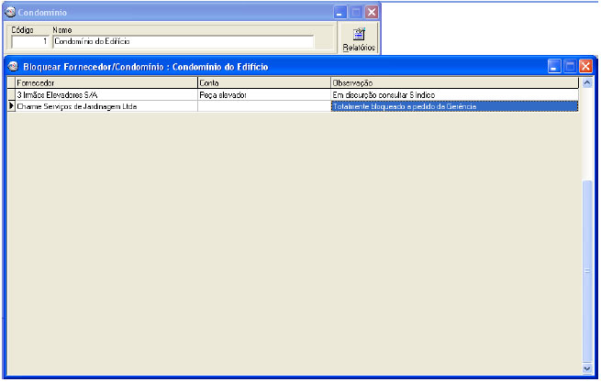
Task: Click the Totalmente bloqueado observation cell
Action: pos(454,106)
